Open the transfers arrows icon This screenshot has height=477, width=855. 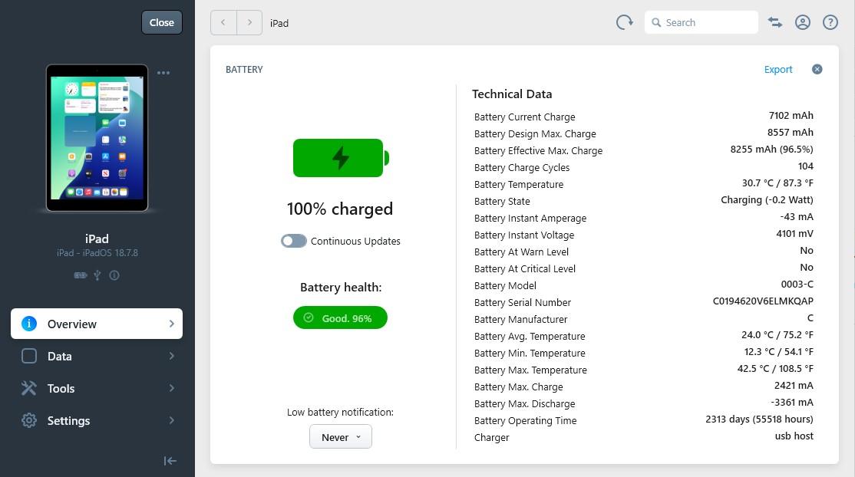[775, 22]
